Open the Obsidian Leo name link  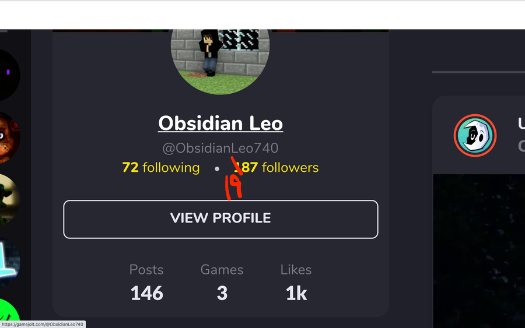tap(220, 124)
